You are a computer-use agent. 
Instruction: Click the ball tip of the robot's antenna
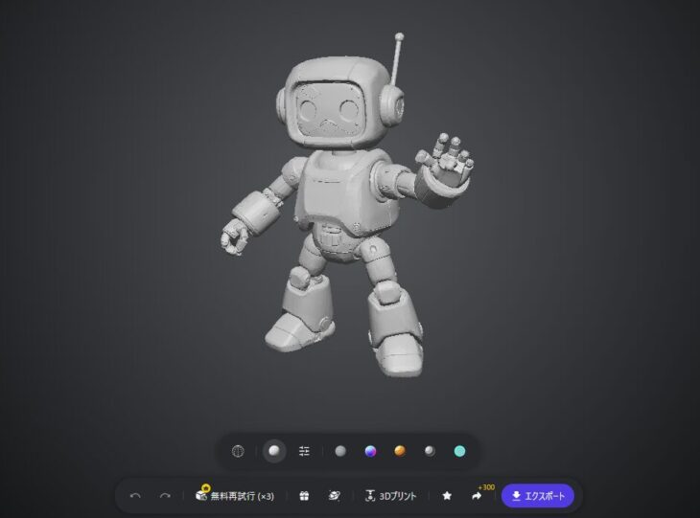tap(399, 36)
